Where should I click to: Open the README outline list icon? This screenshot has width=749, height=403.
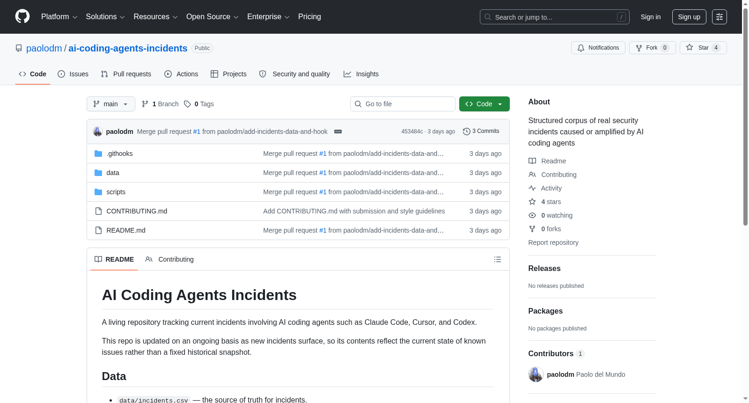click(x=498, y=259)
